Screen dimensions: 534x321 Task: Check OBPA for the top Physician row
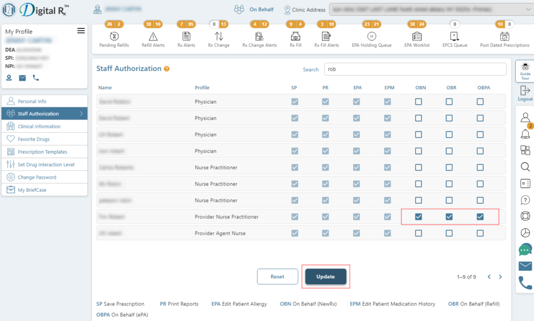pos(480,102)
